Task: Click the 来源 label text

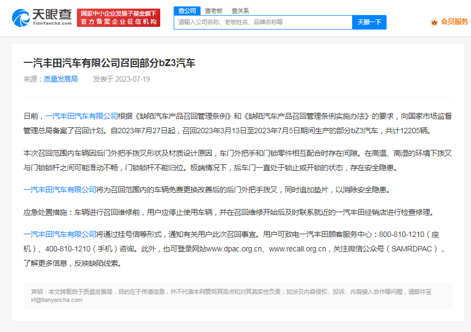Action: tap(30, 79)
